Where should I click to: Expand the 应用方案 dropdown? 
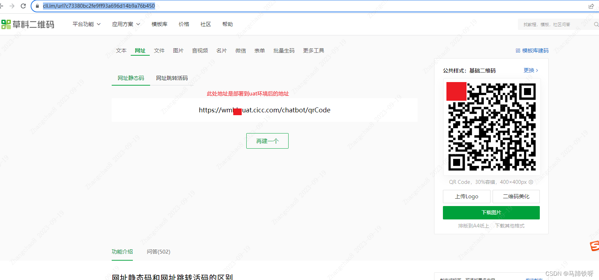click(x=126, y=24)
